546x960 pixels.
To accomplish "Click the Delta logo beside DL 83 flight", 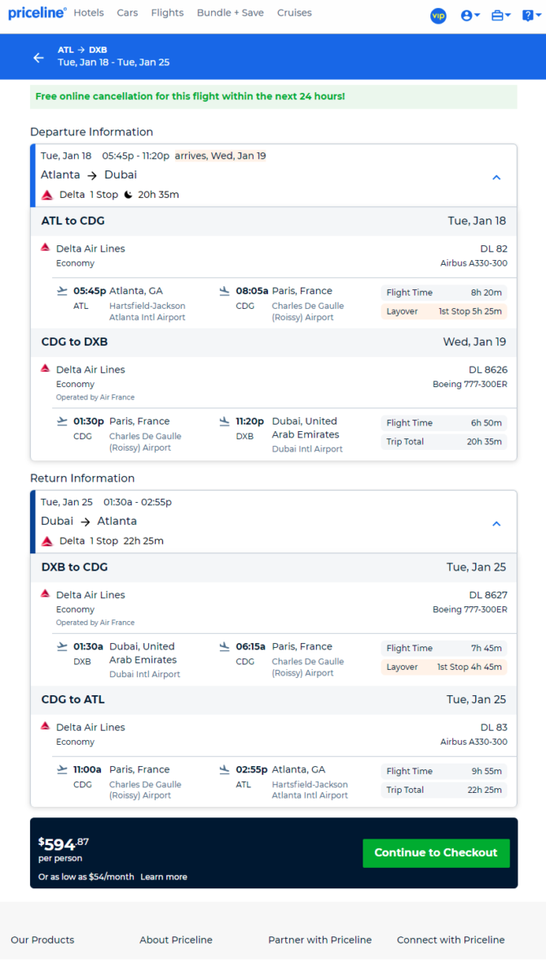I will point(45,726).
